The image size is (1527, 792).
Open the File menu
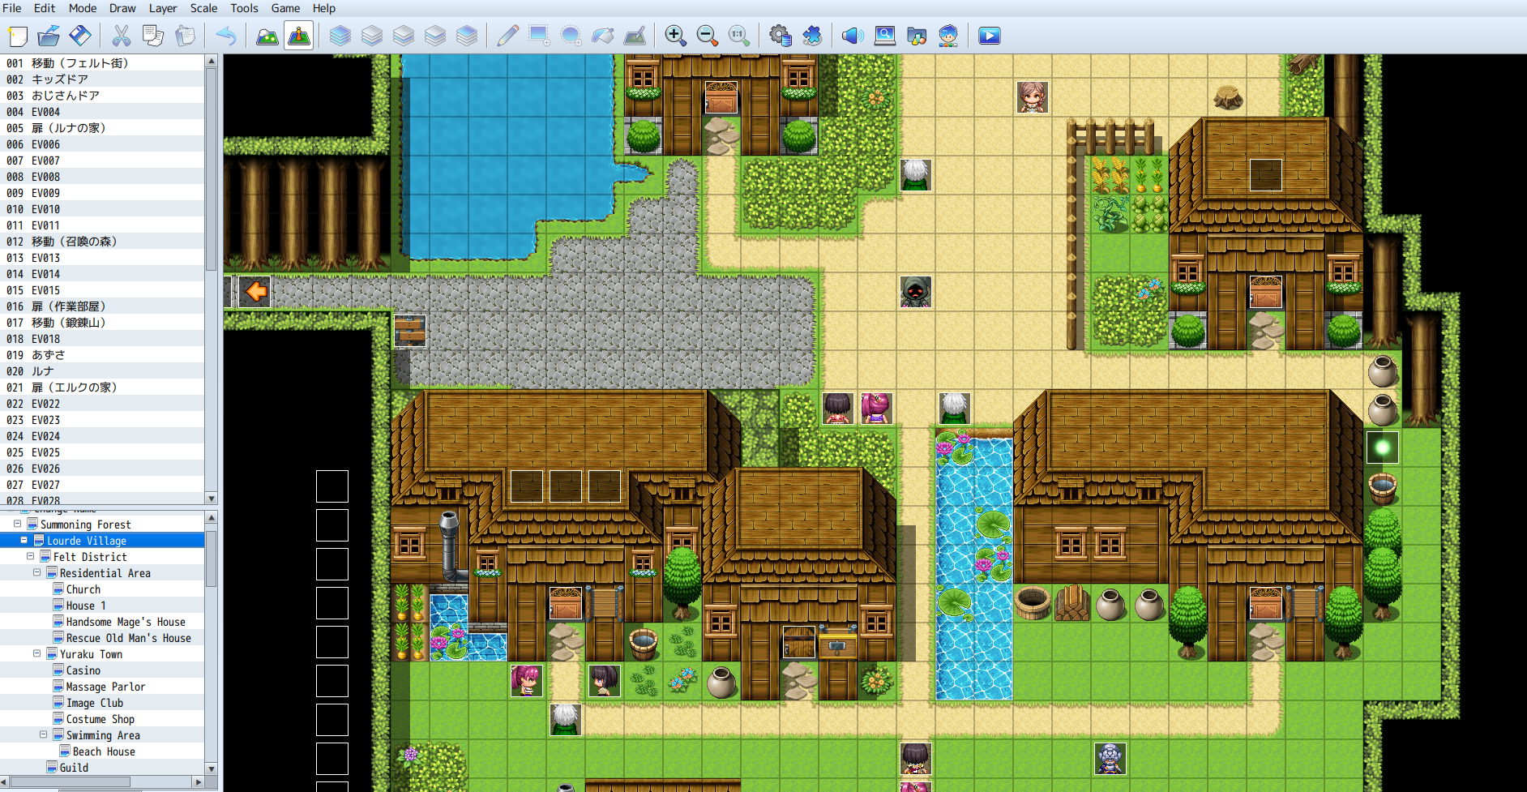[12, 8]
